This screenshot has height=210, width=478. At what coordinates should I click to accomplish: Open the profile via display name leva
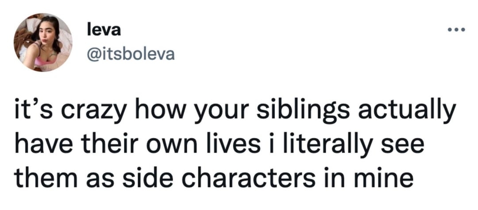coord(101,31)
